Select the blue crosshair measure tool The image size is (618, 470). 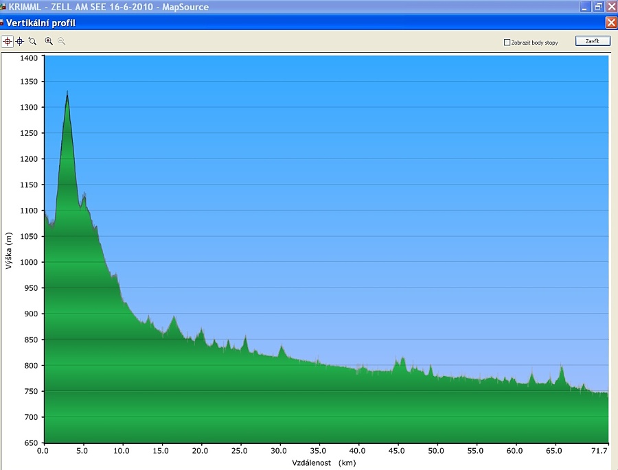[x=20, y=41]
